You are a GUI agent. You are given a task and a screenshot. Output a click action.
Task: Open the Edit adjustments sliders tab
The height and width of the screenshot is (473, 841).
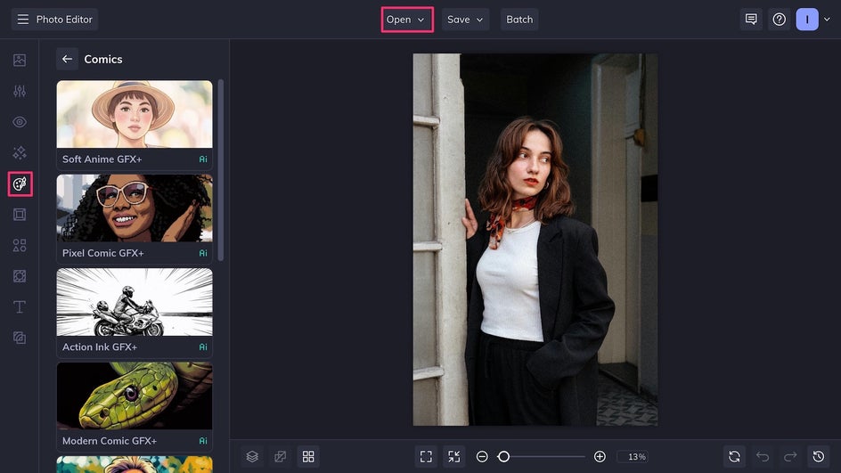point(20,91)
